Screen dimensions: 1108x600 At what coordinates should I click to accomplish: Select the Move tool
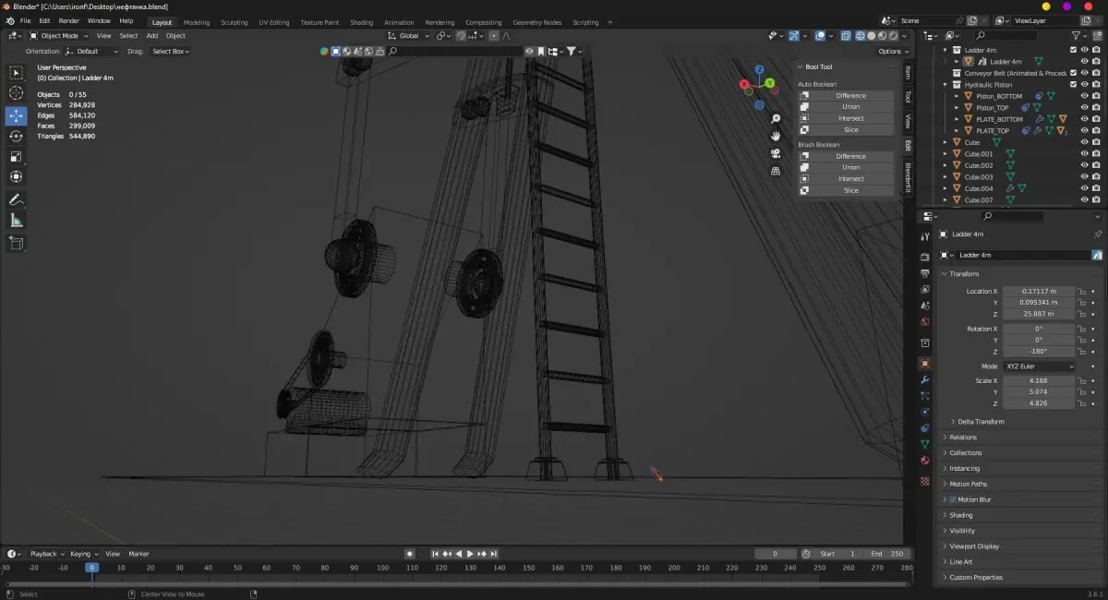pyautogui.click(x=16, y=115)
